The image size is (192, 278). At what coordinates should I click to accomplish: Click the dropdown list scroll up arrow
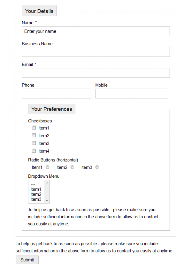point(47,183)
